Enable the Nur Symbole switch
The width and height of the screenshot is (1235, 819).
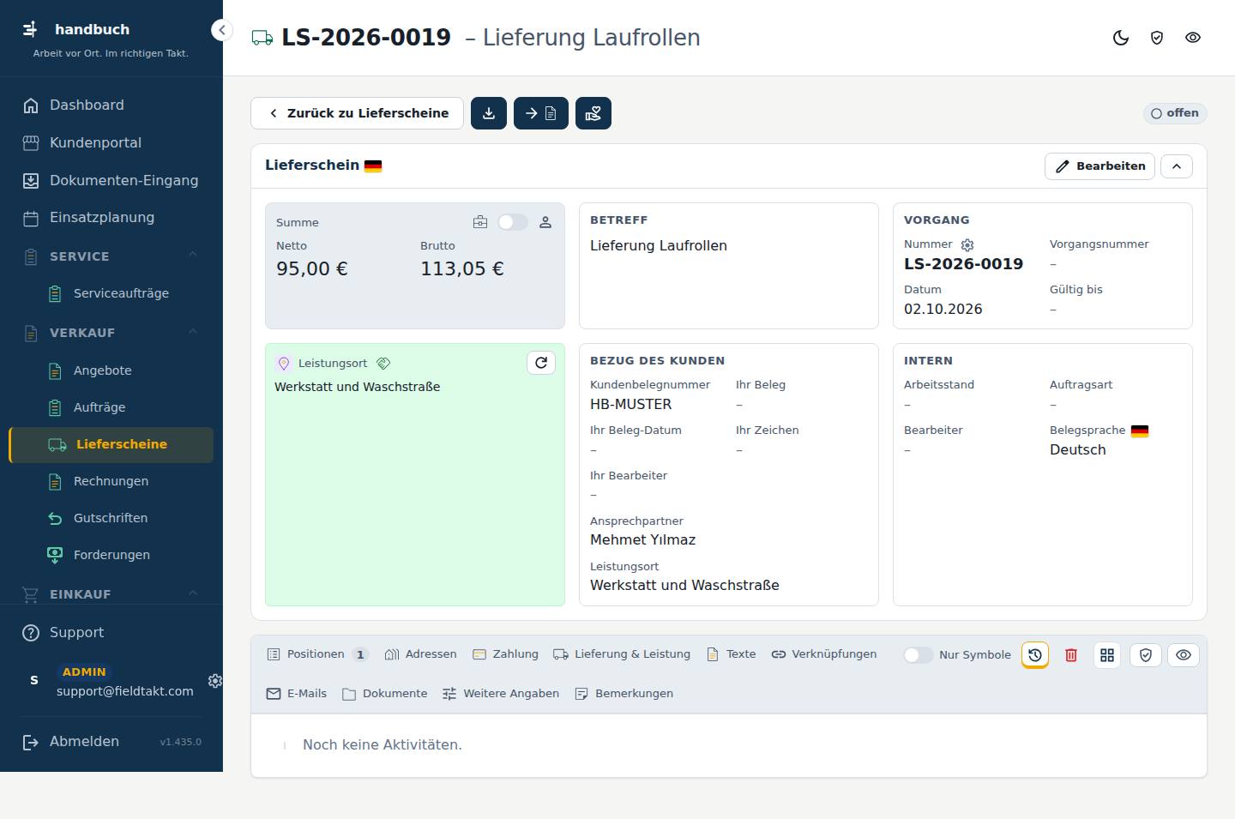(918, 655)
